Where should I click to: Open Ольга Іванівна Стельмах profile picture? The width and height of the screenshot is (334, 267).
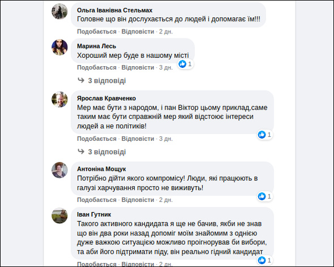tap(59, 11)
